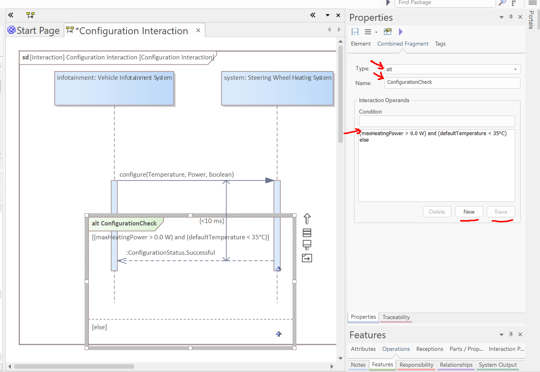This screenshot has height=372, width=540.
Task: Pin the Properties panel
Action: [x=511, y=17]
